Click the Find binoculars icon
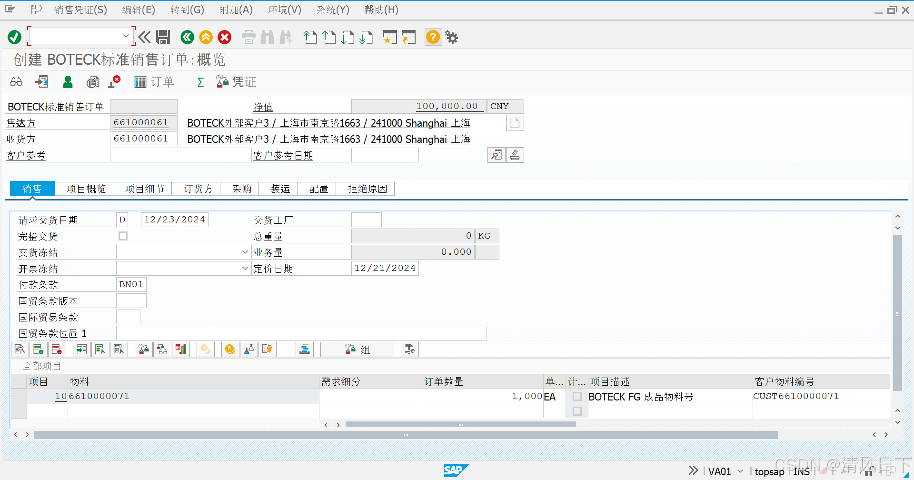914x480 pixels. pos(268,37)
